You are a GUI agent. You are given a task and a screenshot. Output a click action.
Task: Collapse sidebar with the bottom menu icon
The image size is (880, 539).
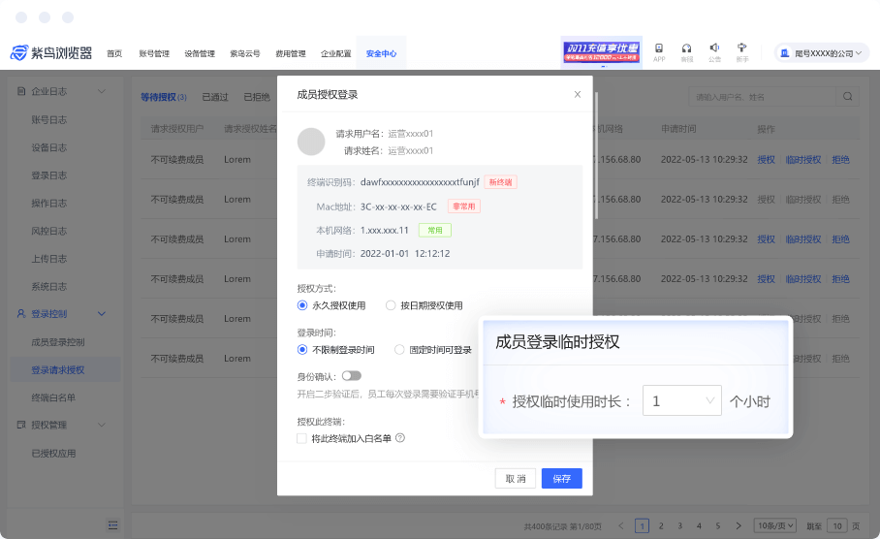tap(112, 525)
